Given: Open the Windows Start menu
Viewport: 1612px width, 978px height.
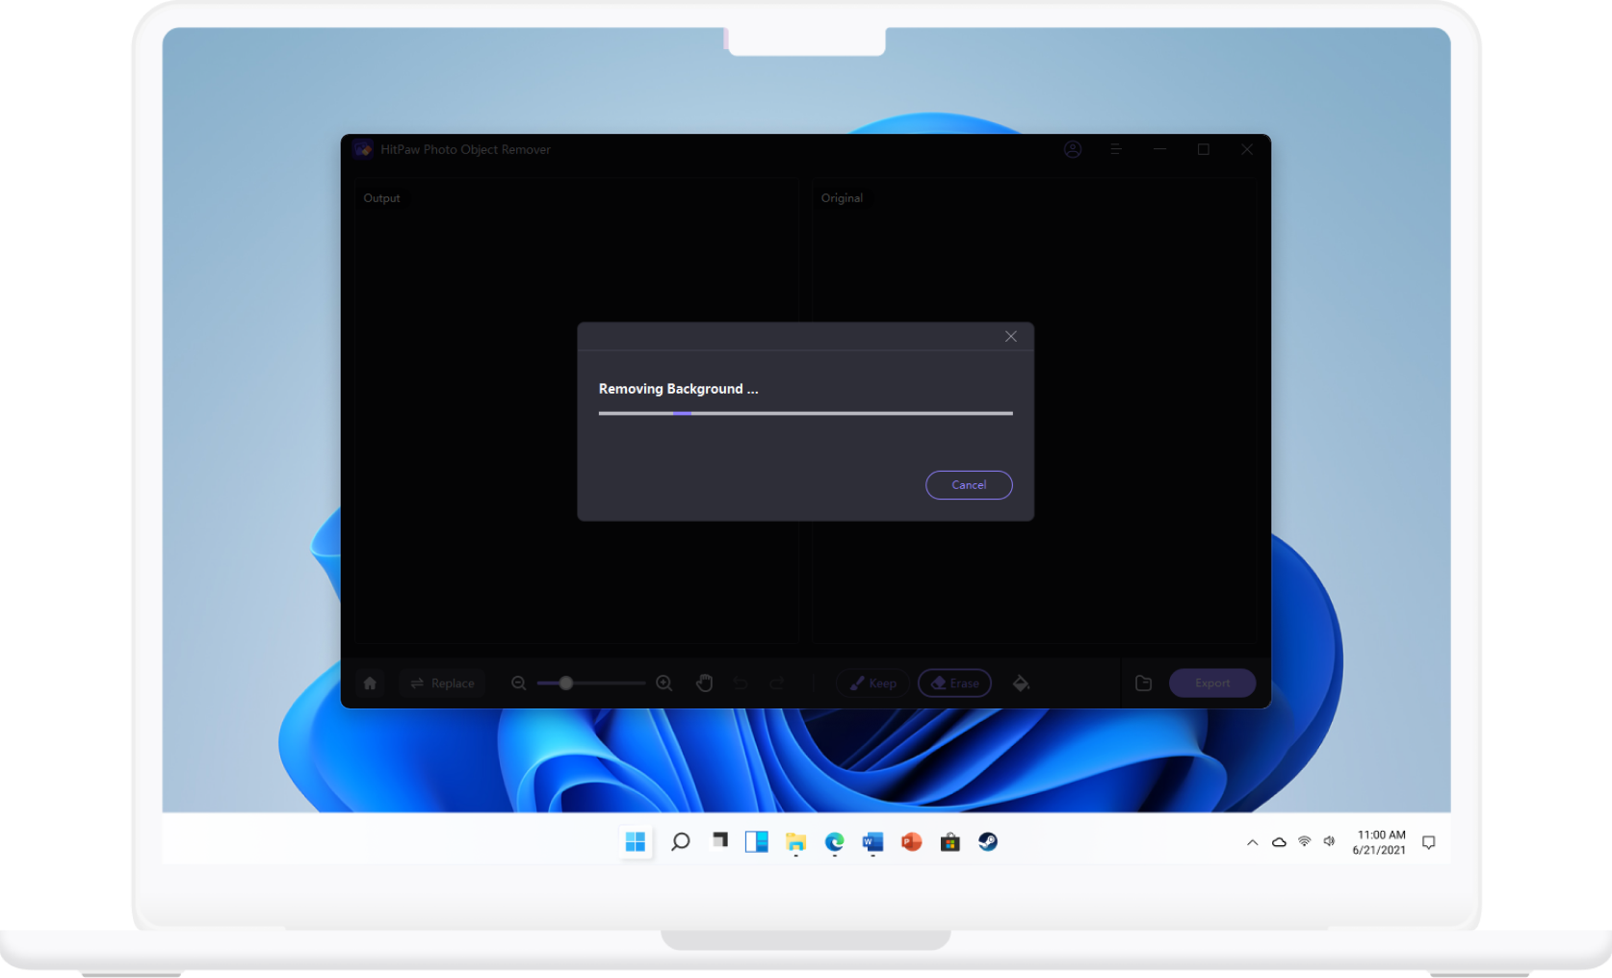Looking at the screenshot, I should click(635, 841).
